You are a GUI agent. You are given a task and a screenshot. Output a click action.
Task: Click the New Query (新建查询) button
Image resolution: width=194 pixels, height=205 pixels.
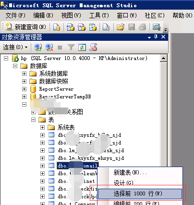point(26,27)
